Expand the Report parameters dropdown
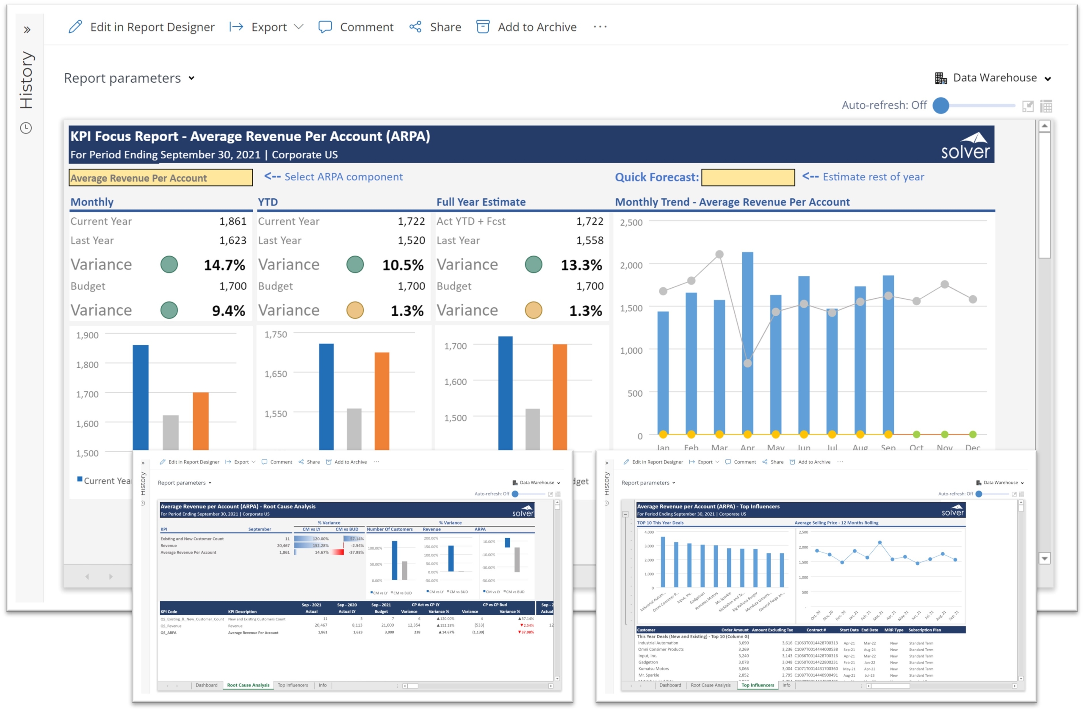Viewport: 1084px width, 711px height. point(129,78)
